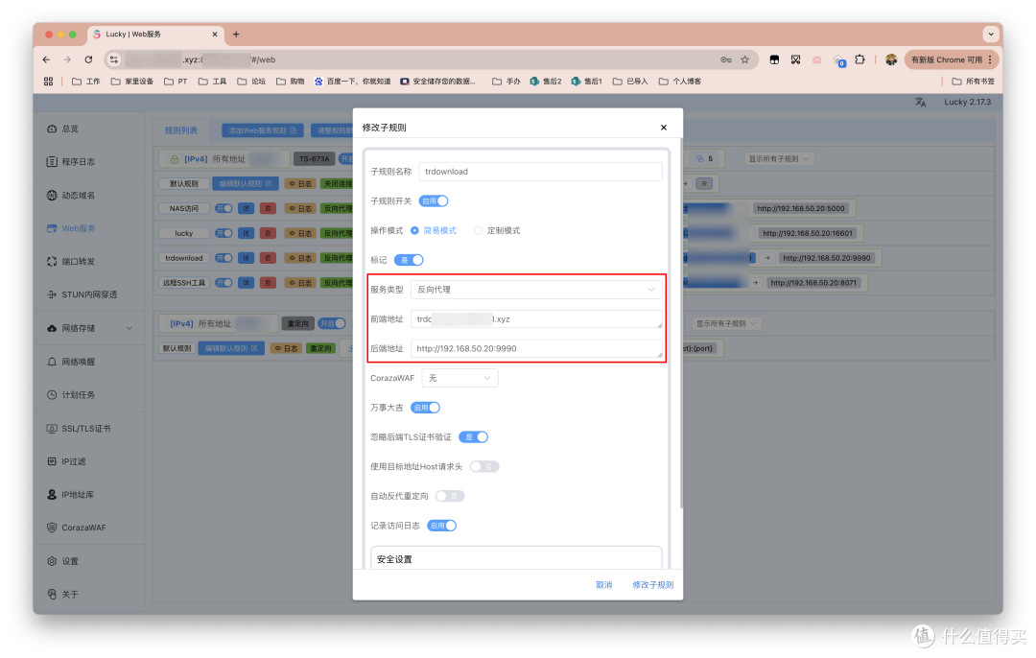
Task: Switch to the 规则列表 tab
Action: [x=181, y=130]
